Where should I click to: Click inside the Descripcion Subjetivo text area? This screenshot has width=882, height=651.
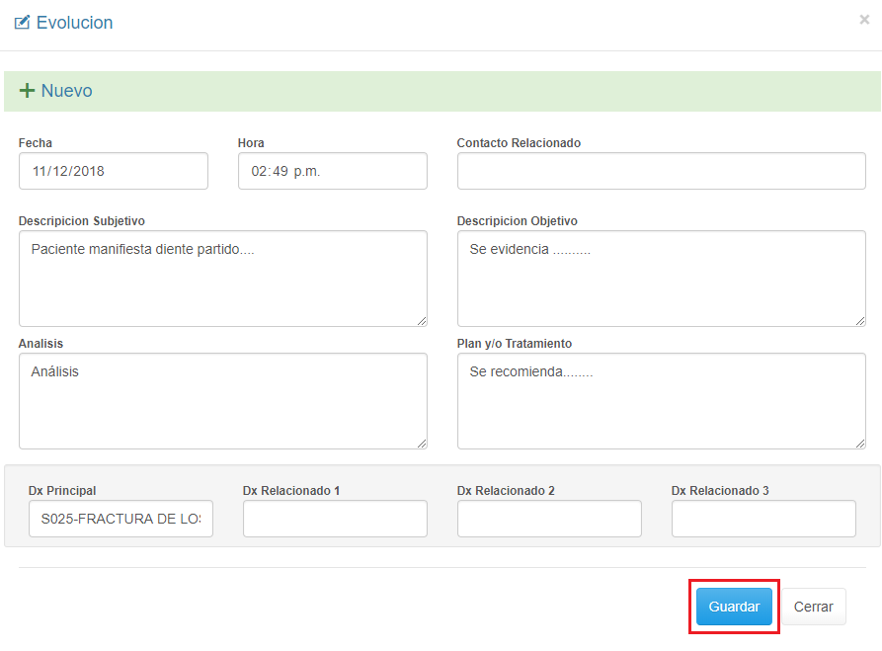[x=222, y=279]
